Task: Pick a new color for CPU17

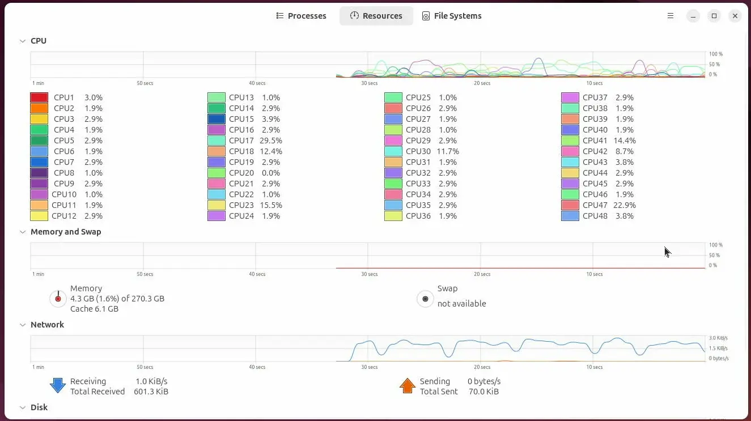Action: tap(217, 141)
